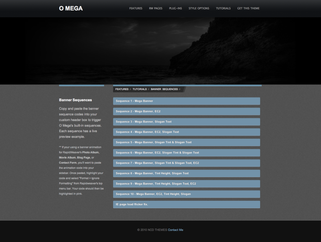
Task: Expand Sequence 1 - Mega Banner
Action: pyautogui.click(x=186, y=101)
